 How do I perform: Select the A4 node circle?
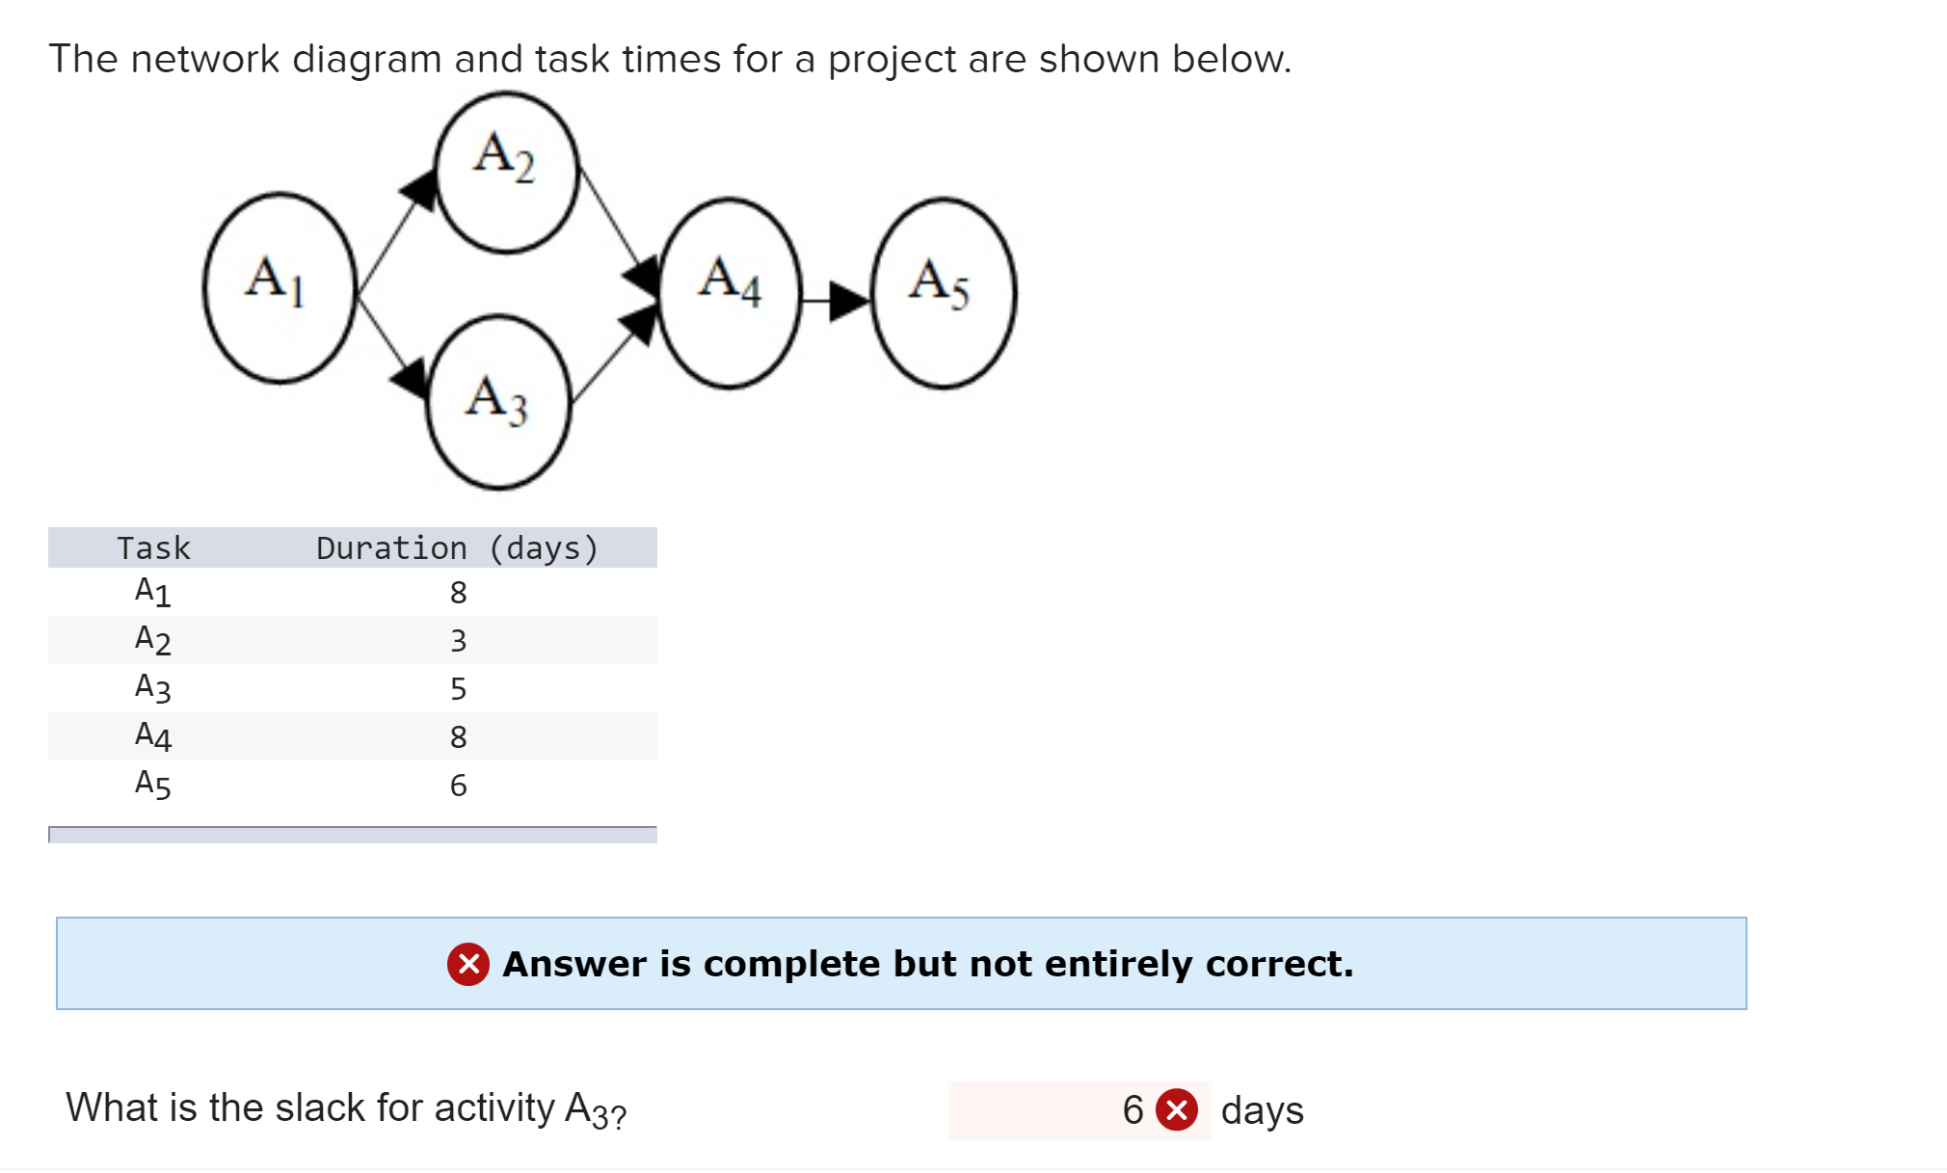coord(730,289)
